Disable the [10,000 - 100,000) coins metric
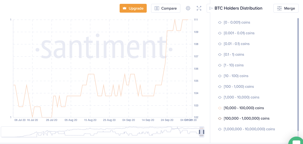This screenshot has height=144, width=303. (x=241, y=108)
